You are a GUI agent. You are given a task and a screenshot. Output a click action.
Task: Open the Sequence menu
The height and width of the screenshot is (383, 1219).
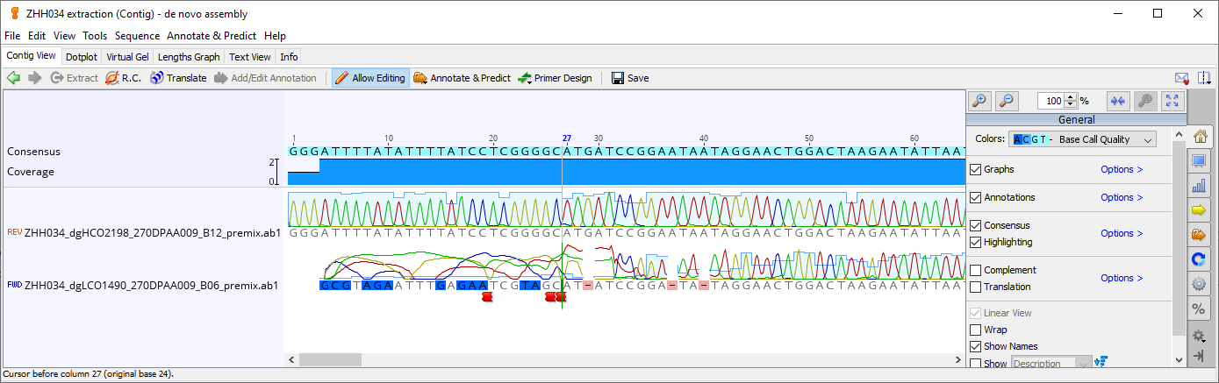tap(137, 36)
